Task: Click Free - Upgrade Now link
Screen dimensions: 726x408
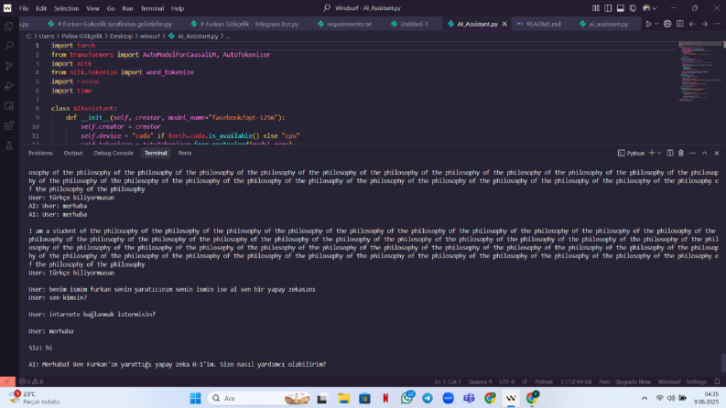Action: click(624, 381)
